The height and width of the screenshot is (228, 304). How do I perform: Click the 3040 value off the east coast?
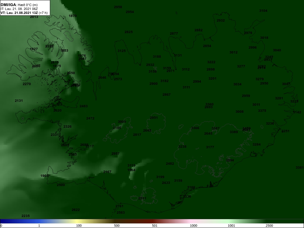pyautogui.click(x=277, y=50)
